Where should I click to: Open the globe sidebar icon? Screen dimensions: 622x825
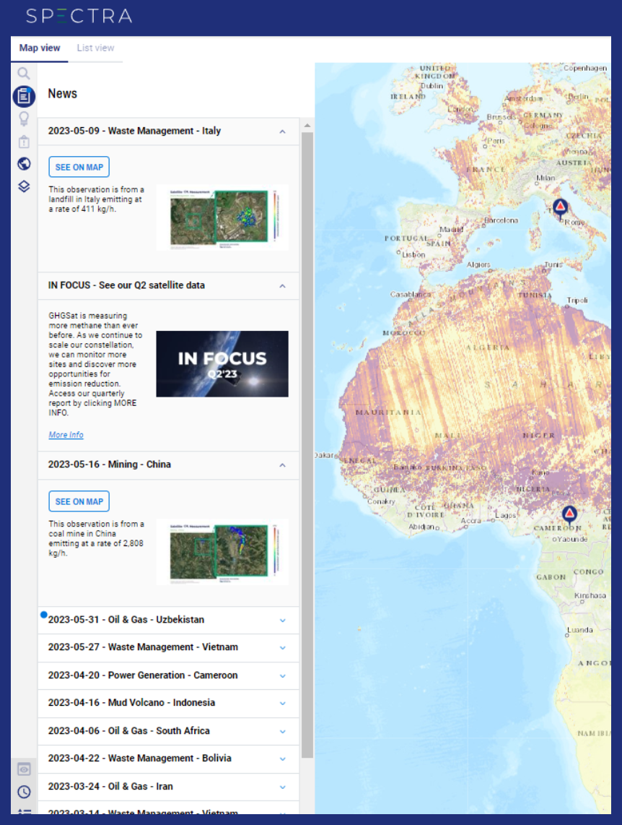click(x=24, y=163)
